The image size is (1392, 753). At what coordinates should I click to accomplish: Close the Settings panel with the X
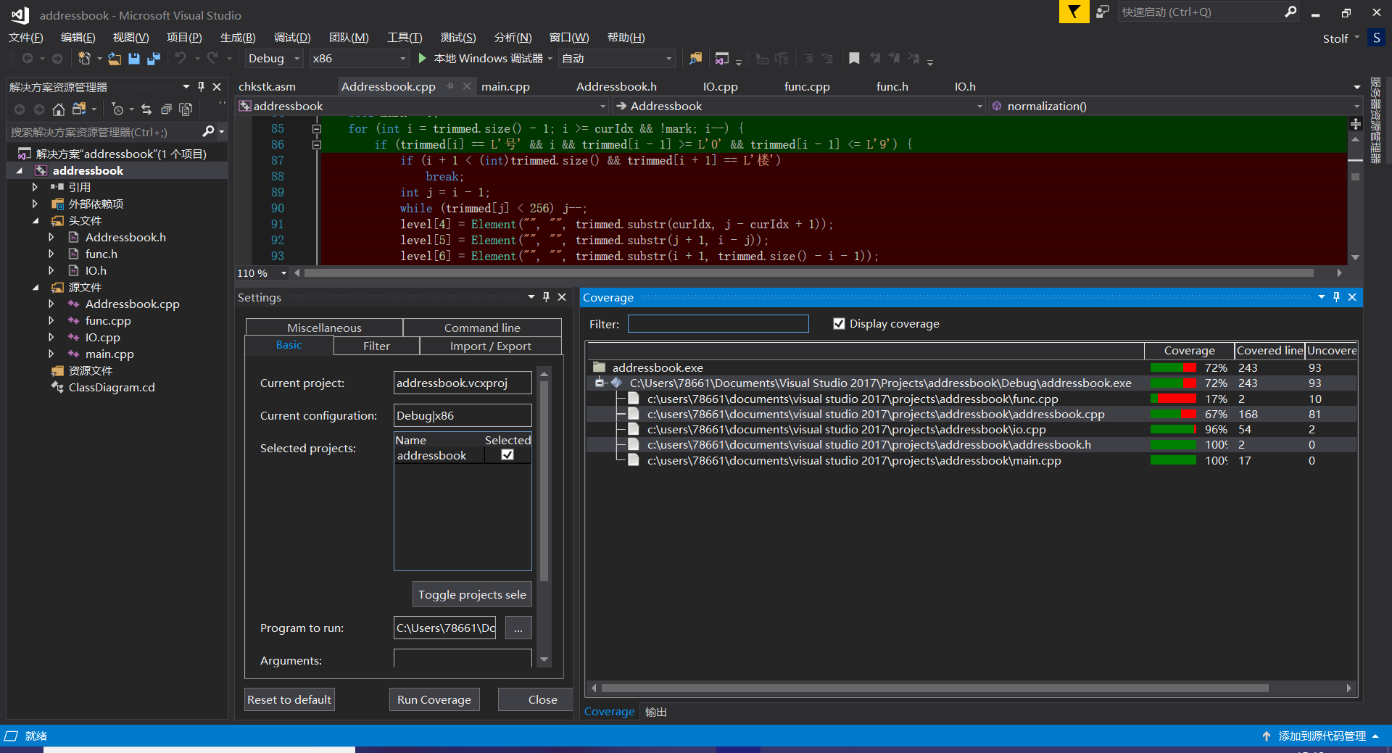[x=562, y=297]
